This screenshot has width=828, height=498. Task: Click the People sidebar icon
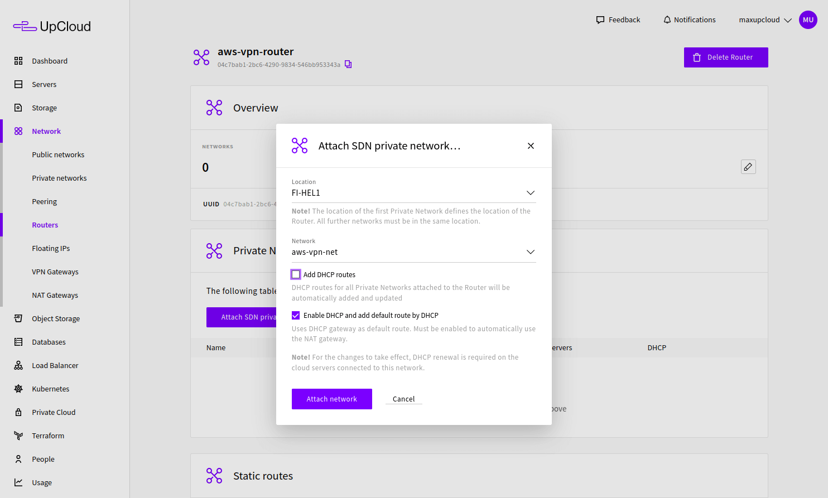[x=18, y=459]
